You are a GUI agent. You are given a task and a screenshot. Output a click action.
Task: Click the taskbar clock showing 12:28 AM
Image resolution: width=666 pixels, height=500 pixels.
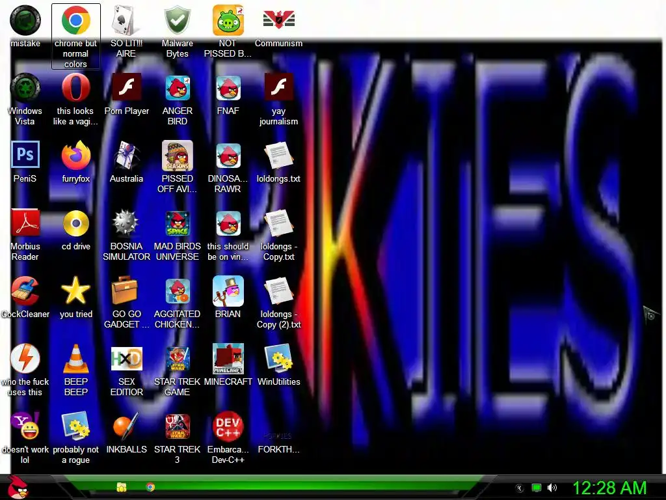[x=609, y=488]
